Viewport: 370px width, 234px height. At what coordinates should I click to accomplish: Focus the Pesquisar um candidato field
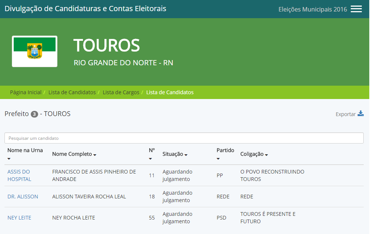pos(184,138)
